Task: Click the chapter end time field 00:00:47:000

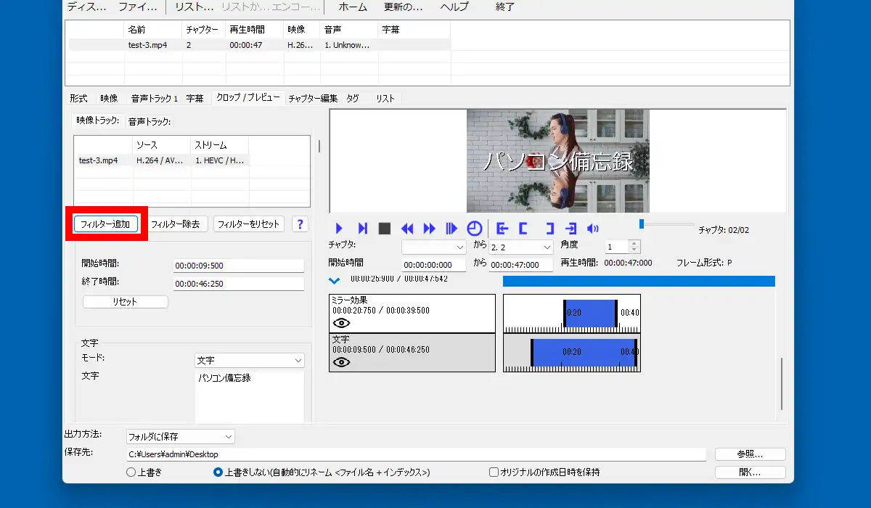Action: tap(521, 265)
